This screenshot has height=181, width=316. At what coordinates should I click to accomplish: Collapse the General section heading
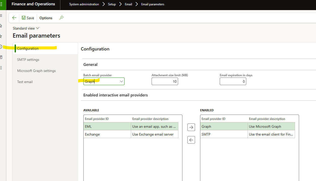pyautogui.click(x=90, y=65)
